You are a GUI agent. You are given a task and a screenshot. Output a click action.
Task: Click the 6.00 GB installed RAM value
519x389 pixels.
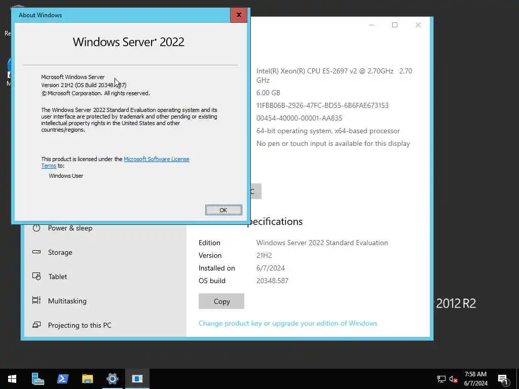[268, 93]
